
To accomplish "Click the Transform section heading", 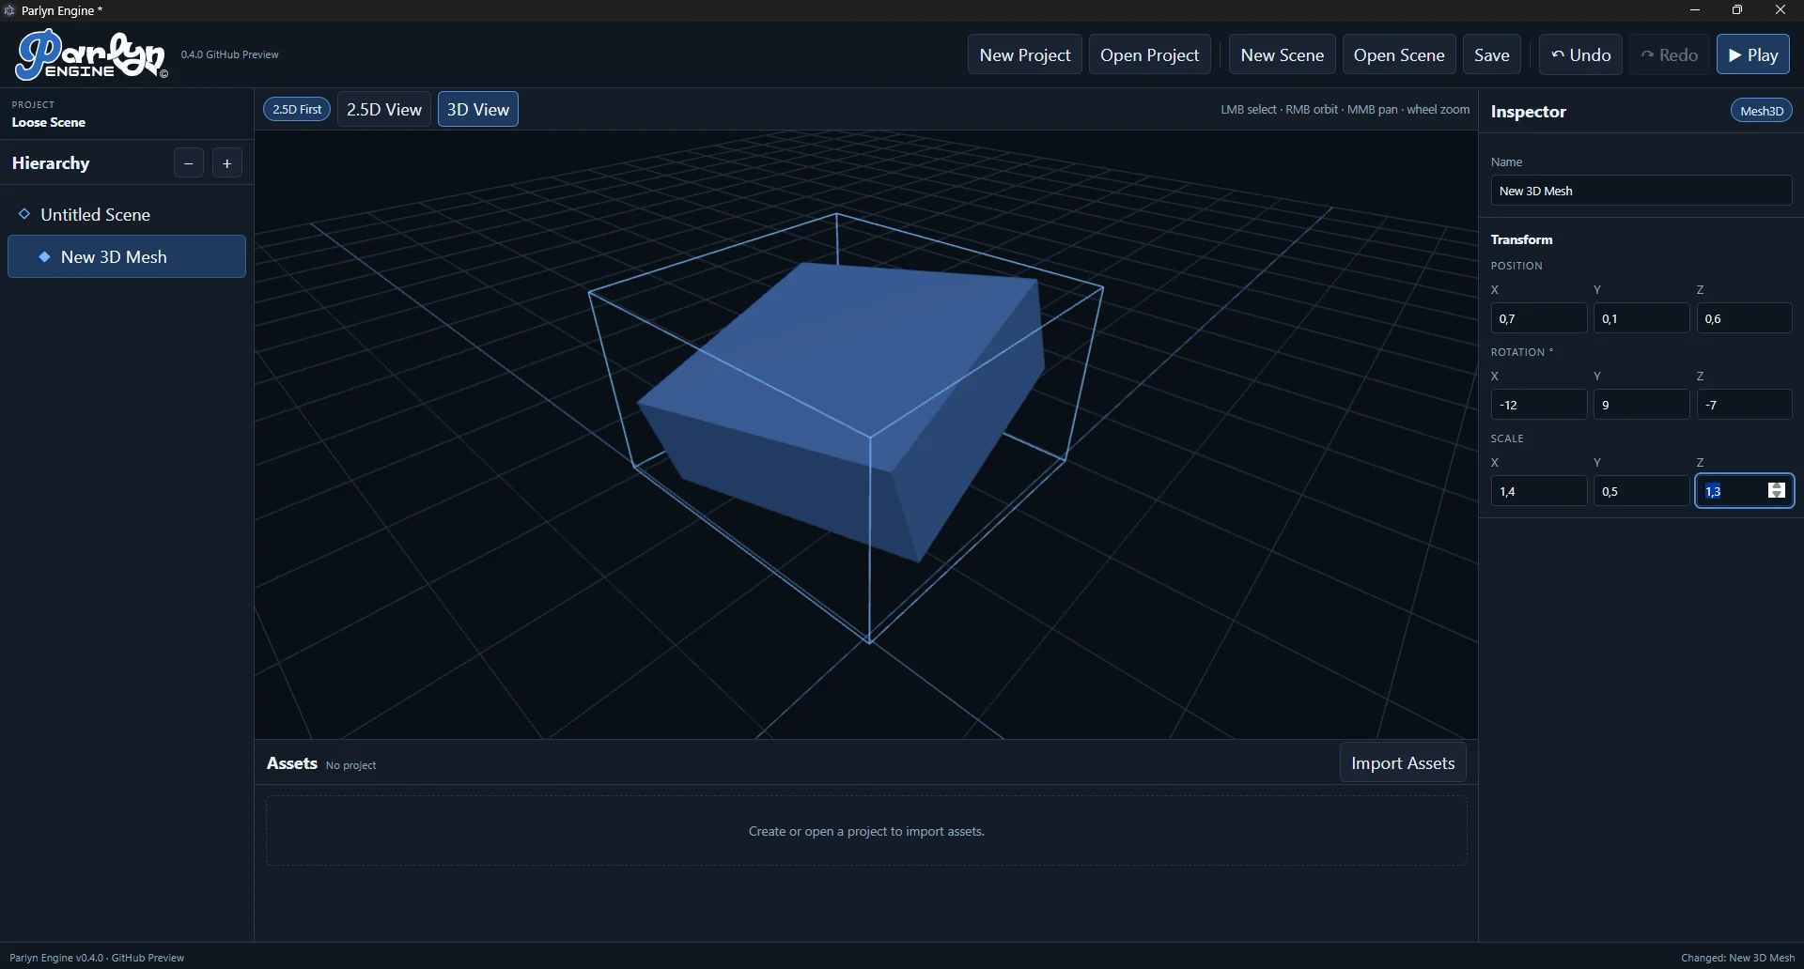I will (x=1522, y=239).
